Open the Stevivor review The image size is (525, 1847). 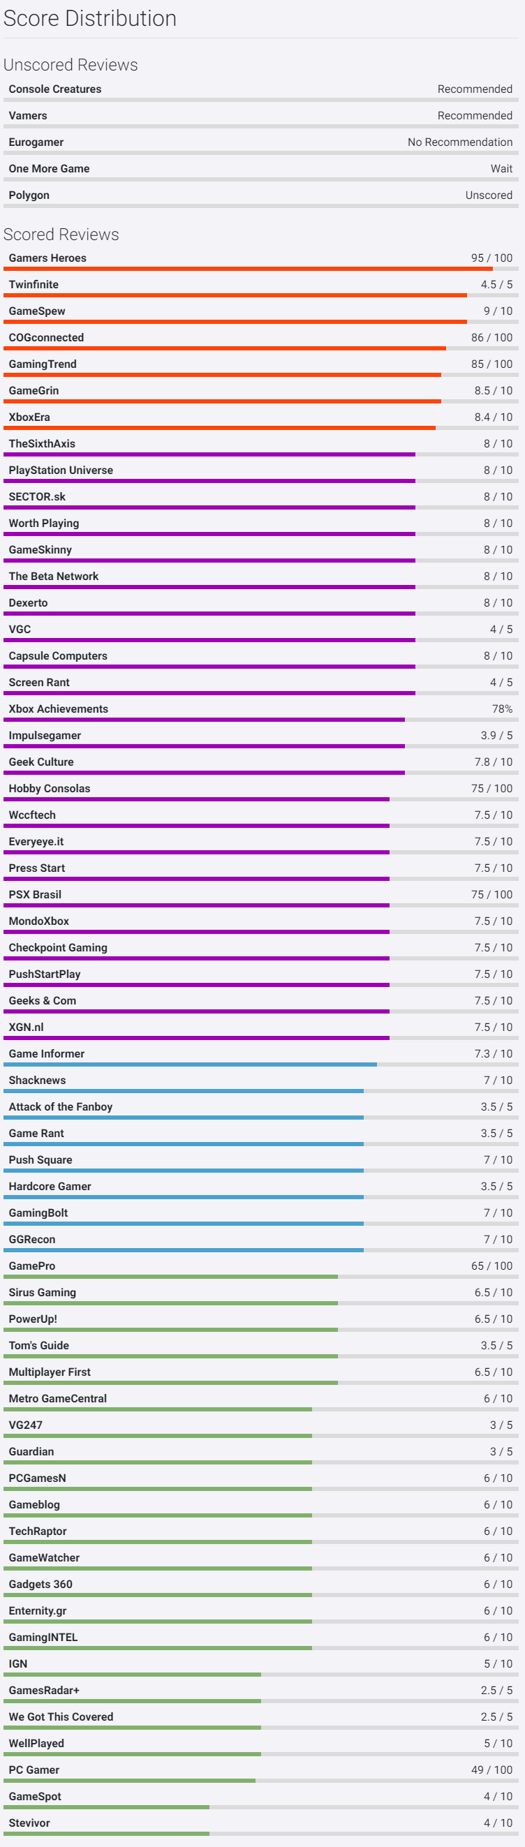pos(29,1823)
